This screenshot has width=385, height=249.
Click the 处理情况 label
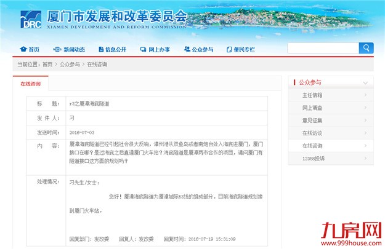[48, 181]
